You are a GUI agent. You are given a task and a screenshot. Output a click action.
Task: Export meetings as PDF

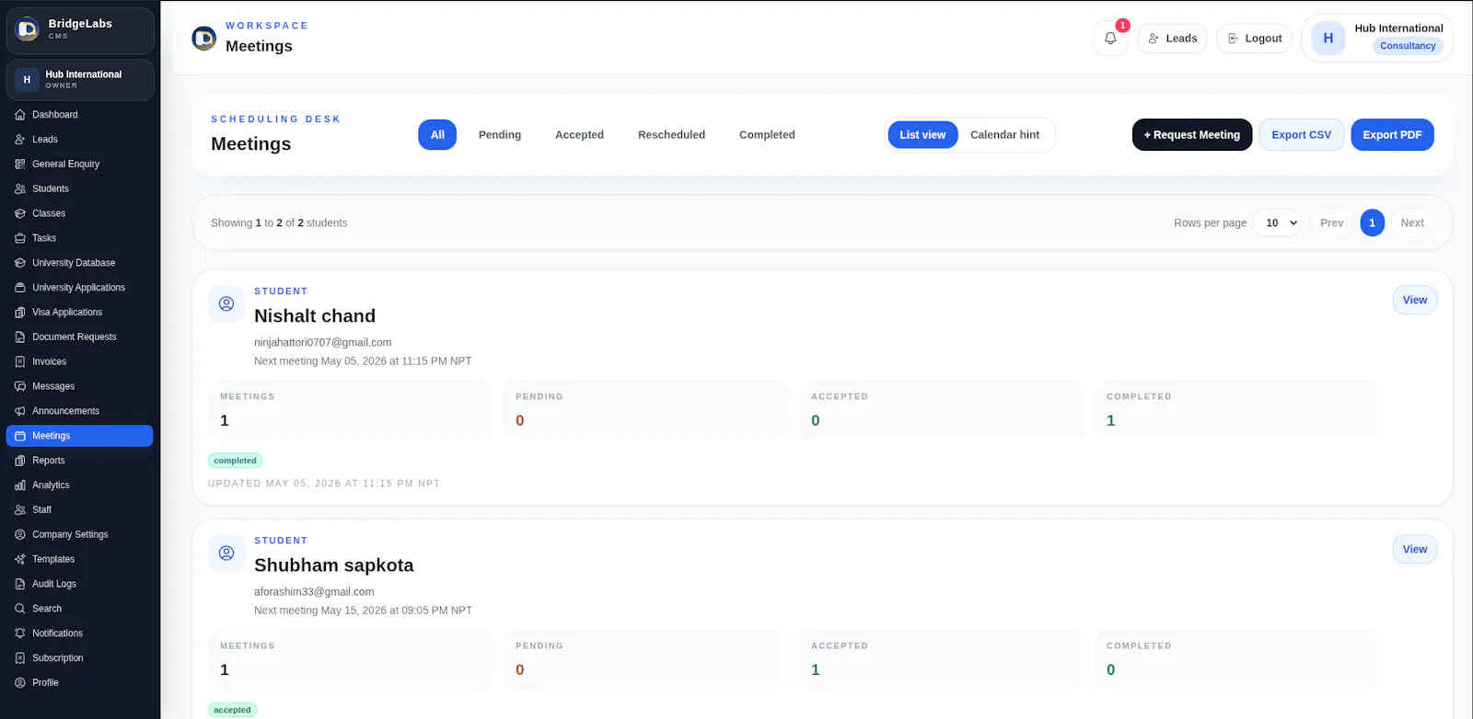tap(1392, 135)
